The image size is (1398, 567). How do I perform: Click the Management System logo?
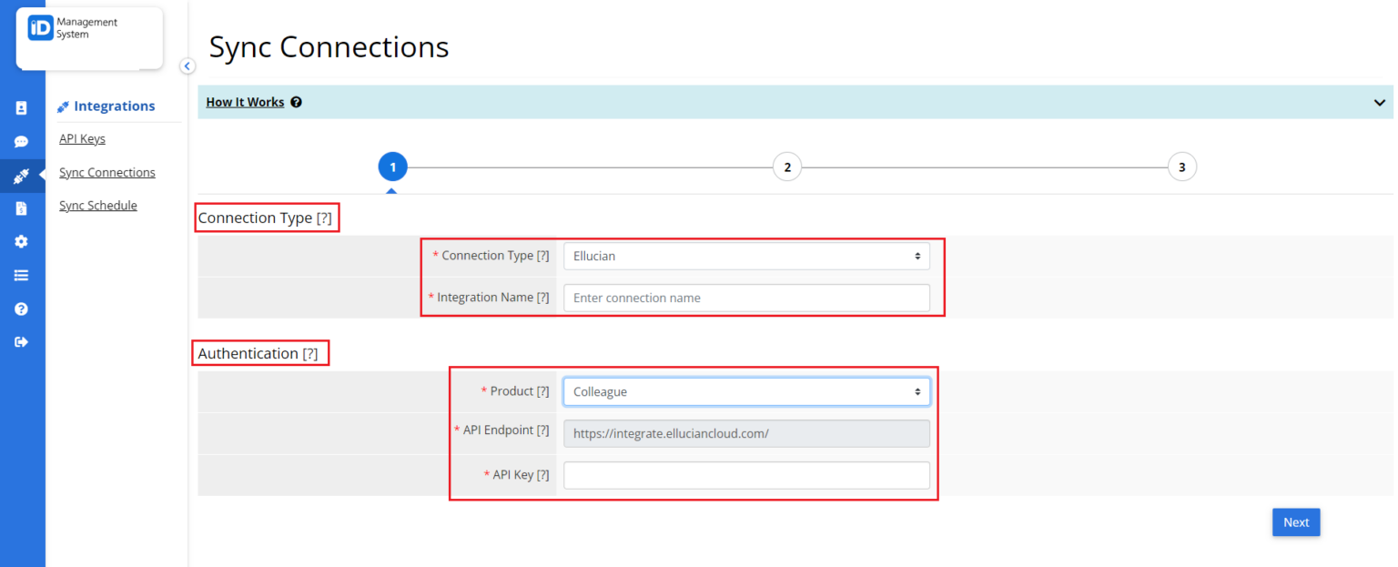[87, 28]
